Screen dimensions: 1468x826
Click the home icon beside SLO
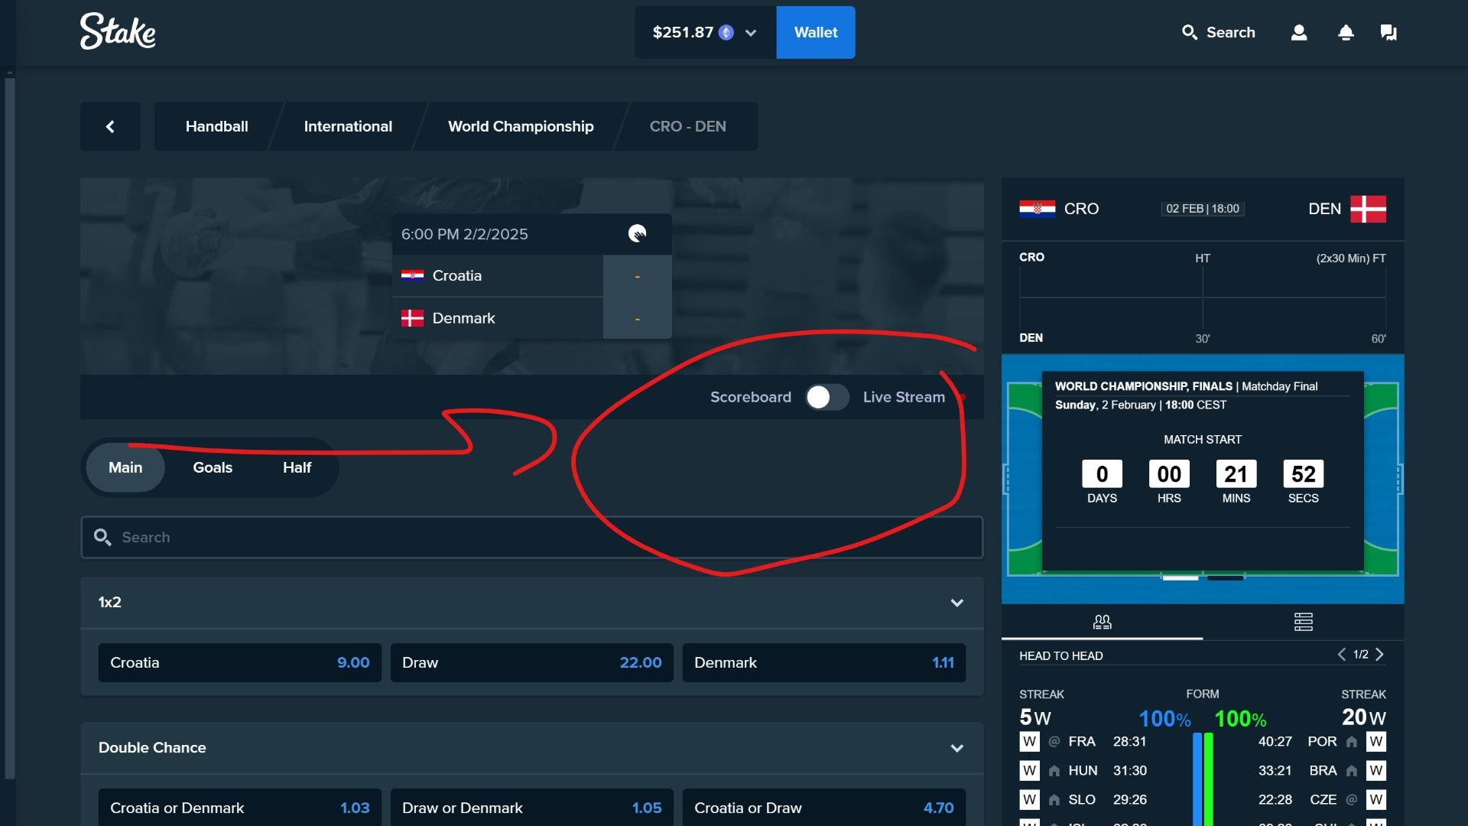point(1054,800)
